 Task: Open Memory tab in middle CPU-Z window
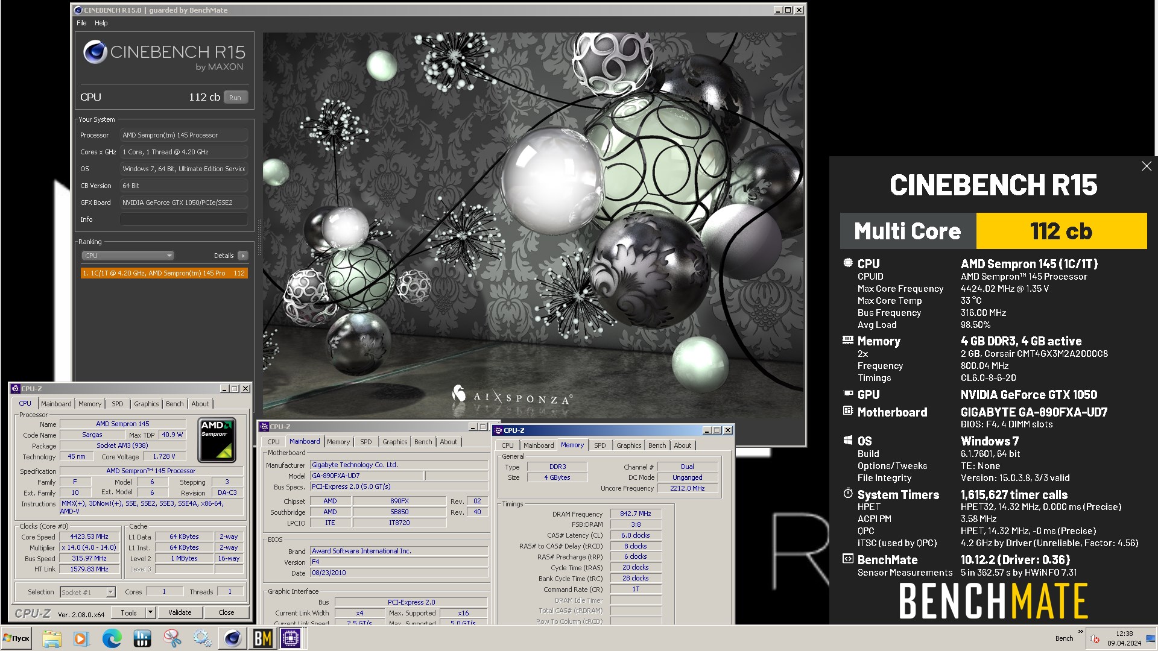(338, 442)
